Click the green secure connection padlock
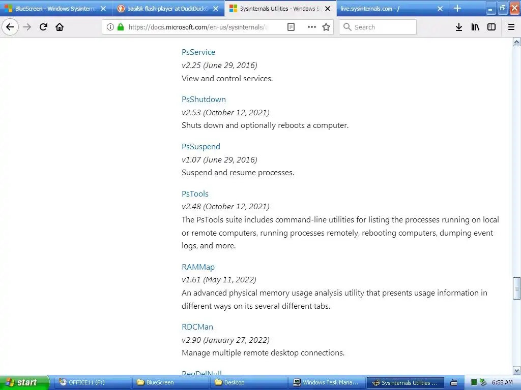This screenshot has height=390, width=521. coord(121,27)
